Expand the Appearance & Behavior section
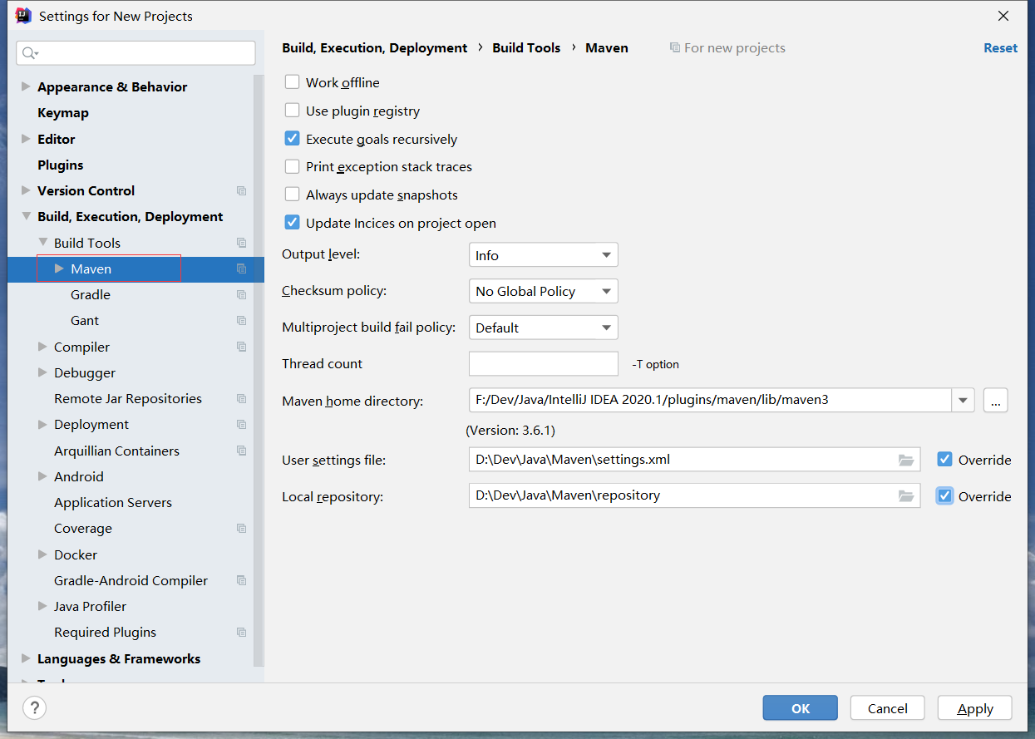Image resolution: width=1035 pixels, height=739 pixels. [x=26, y=86]
